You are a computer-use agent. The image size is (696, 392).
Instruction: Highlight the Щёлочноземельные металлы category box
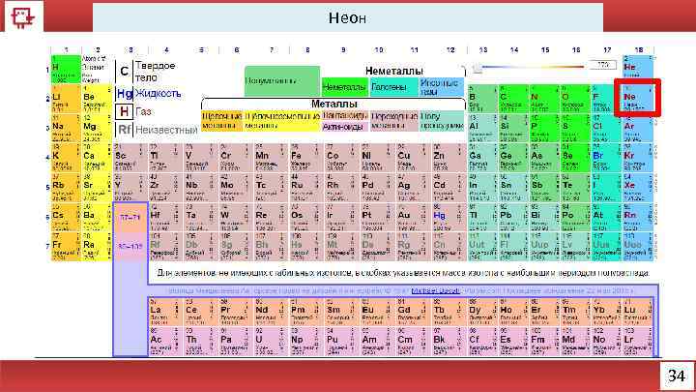click(281, 121)
